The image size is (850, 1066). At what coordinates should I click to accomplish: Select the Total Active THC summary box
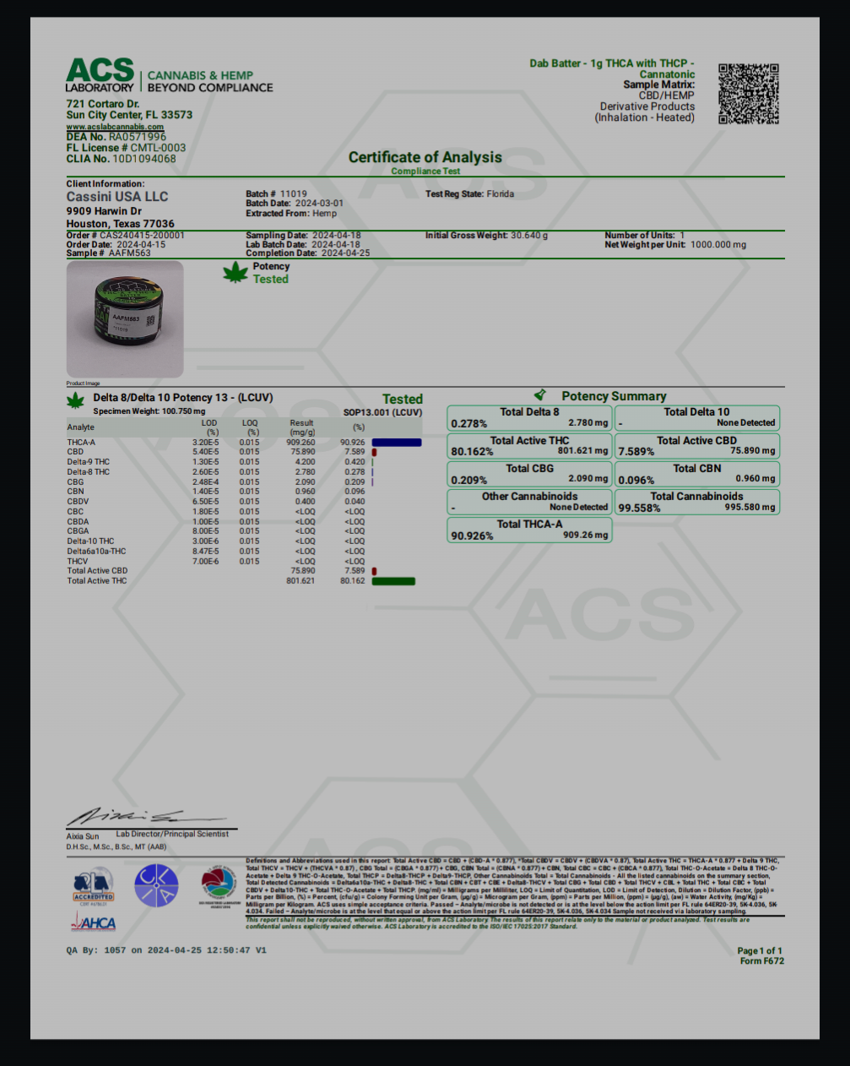click(529, 446)
